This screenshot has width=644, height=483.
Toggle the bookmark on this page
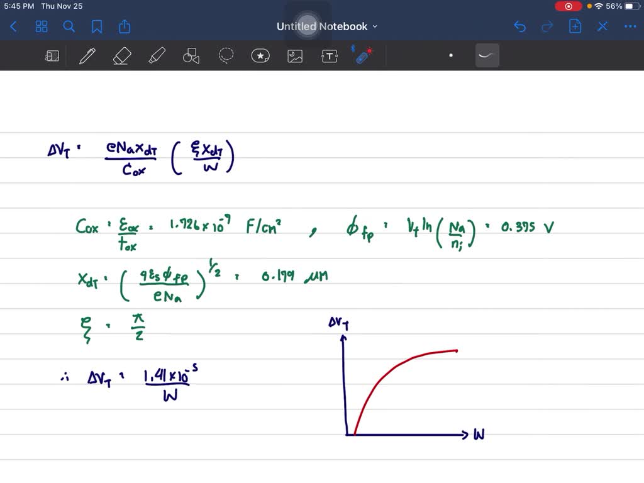click(x=97, y=26)
